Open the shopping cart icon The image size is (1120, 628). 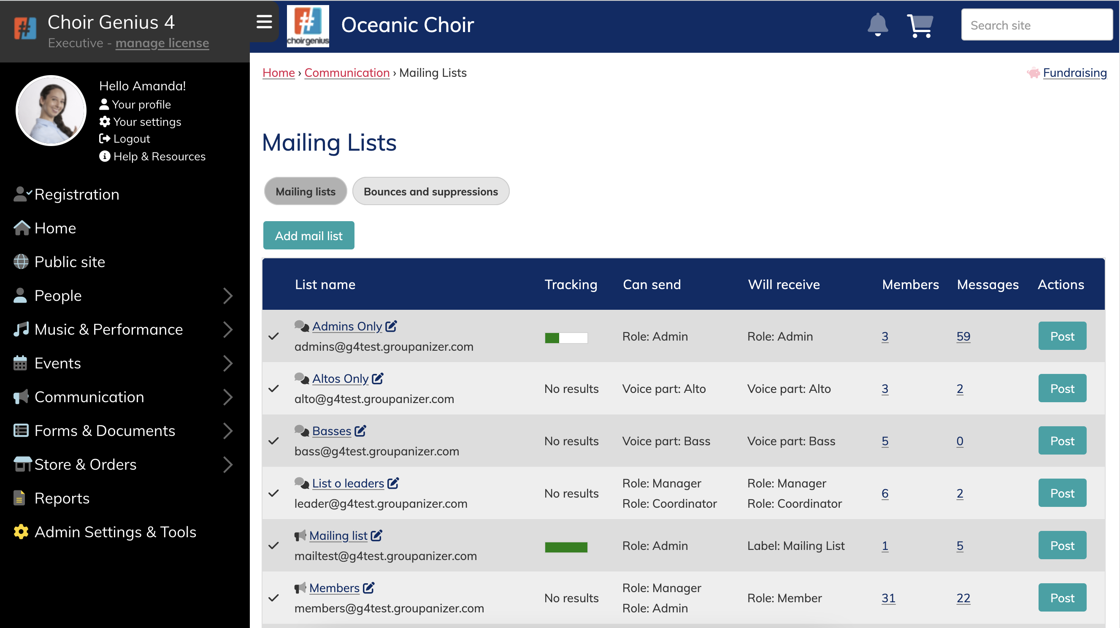[x=920, y=26]
